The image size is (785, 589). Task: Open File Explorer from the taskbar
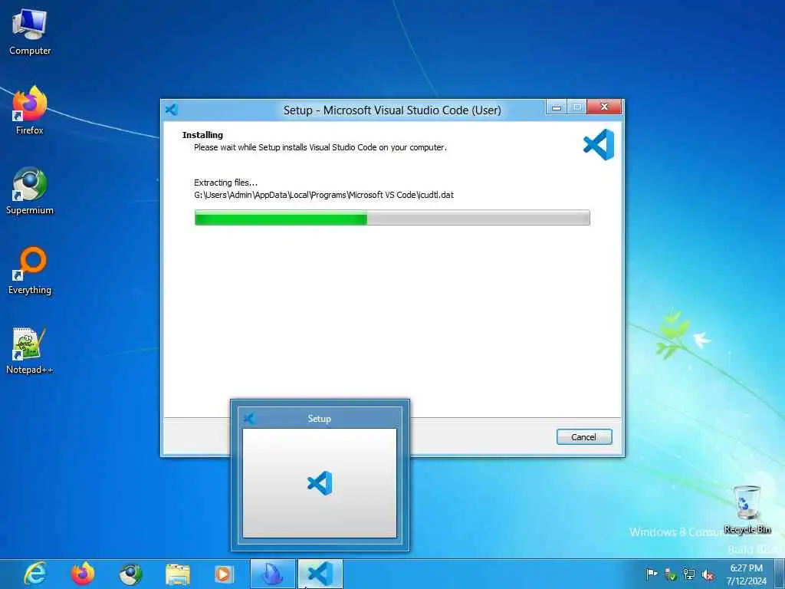(178, 574)
